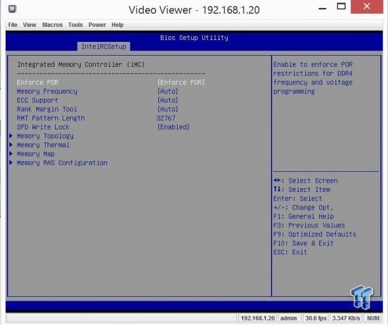Viewport: 388px width, 325px height.
Task: Click the NUM lock status indicator
Action: 373,318
